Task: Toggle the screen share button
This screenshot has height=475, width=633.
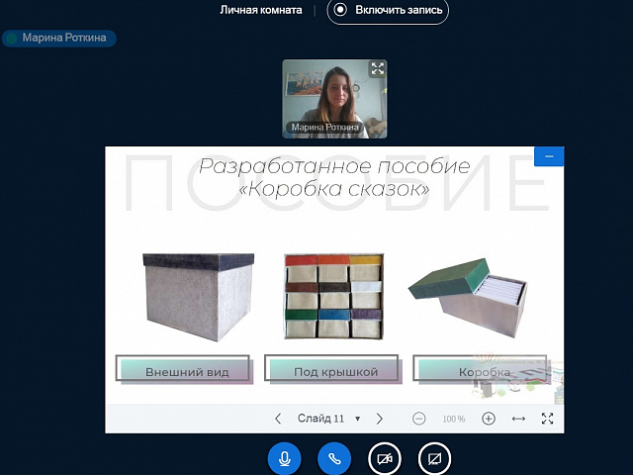Action: (434, 458)
